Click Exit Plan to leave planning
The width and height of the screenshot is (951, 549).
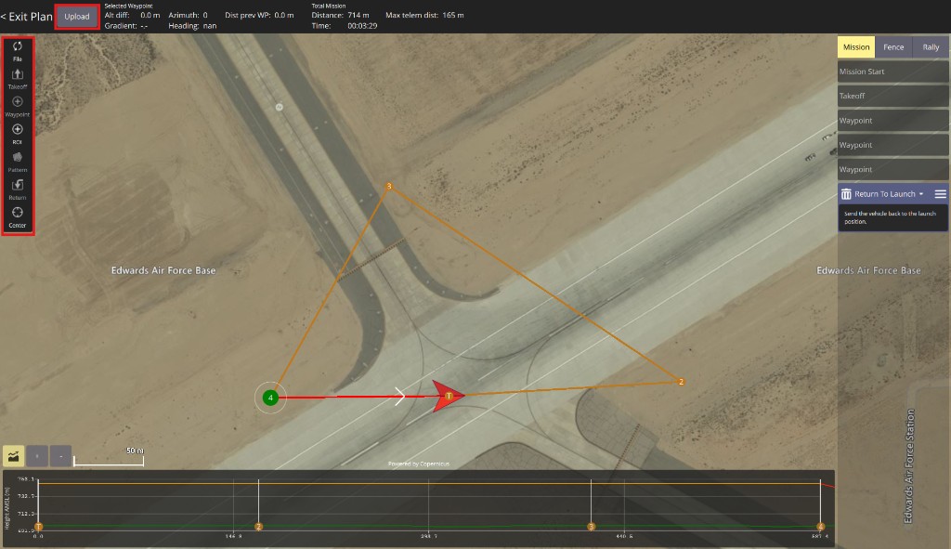(x=27, y=17)
